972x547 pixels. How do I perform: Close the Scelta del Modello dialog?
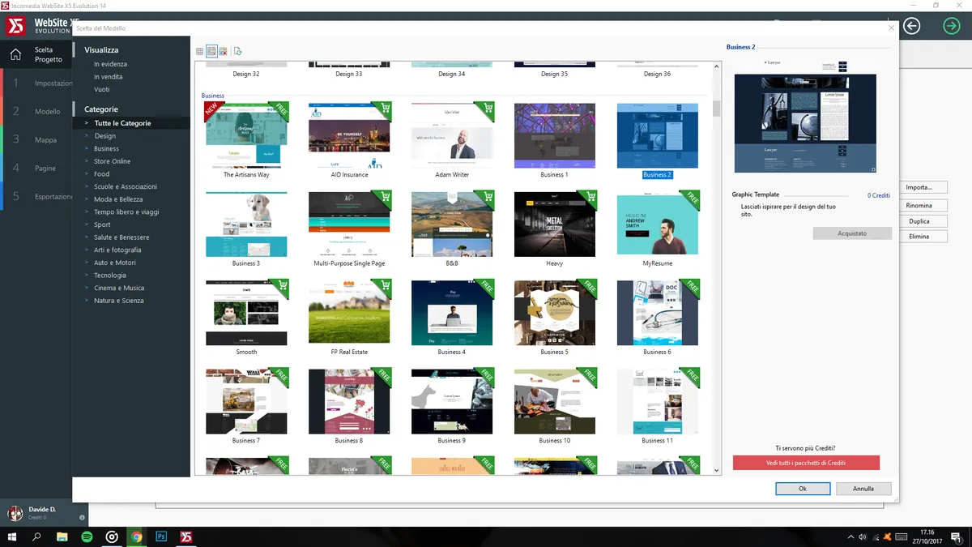tap(892, 28)
